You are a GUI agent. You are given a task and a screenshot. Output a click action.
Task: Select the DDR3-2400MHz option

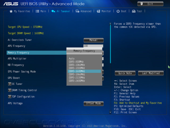coord(77,81)
